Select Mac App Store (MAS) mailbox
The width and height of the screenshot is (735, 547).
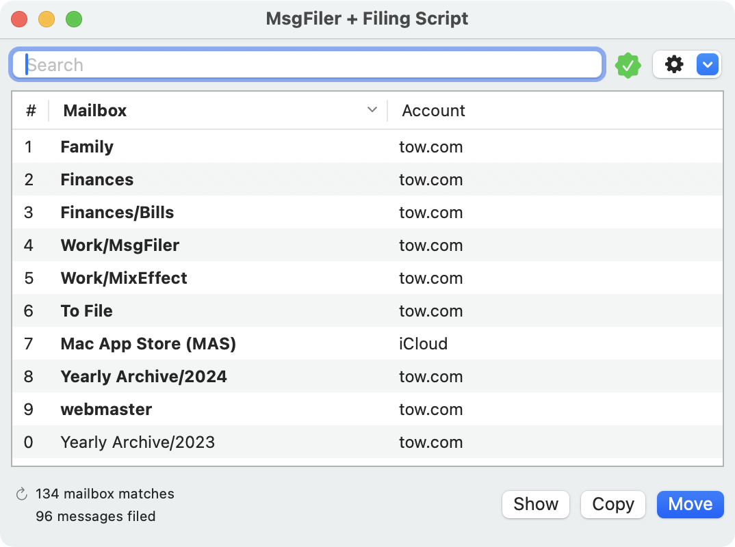148,344
